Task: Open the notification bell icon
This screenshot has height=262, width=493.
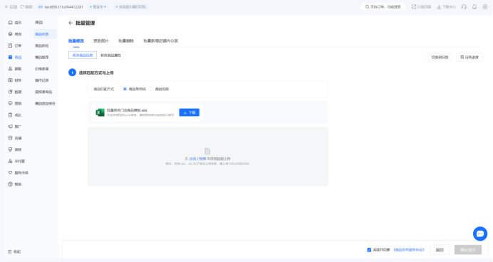Action: click(474, 6)
